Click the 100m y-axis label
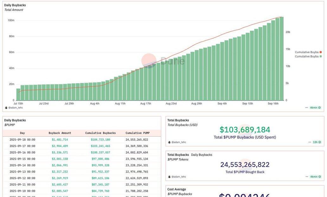 [x=11, y=20]
